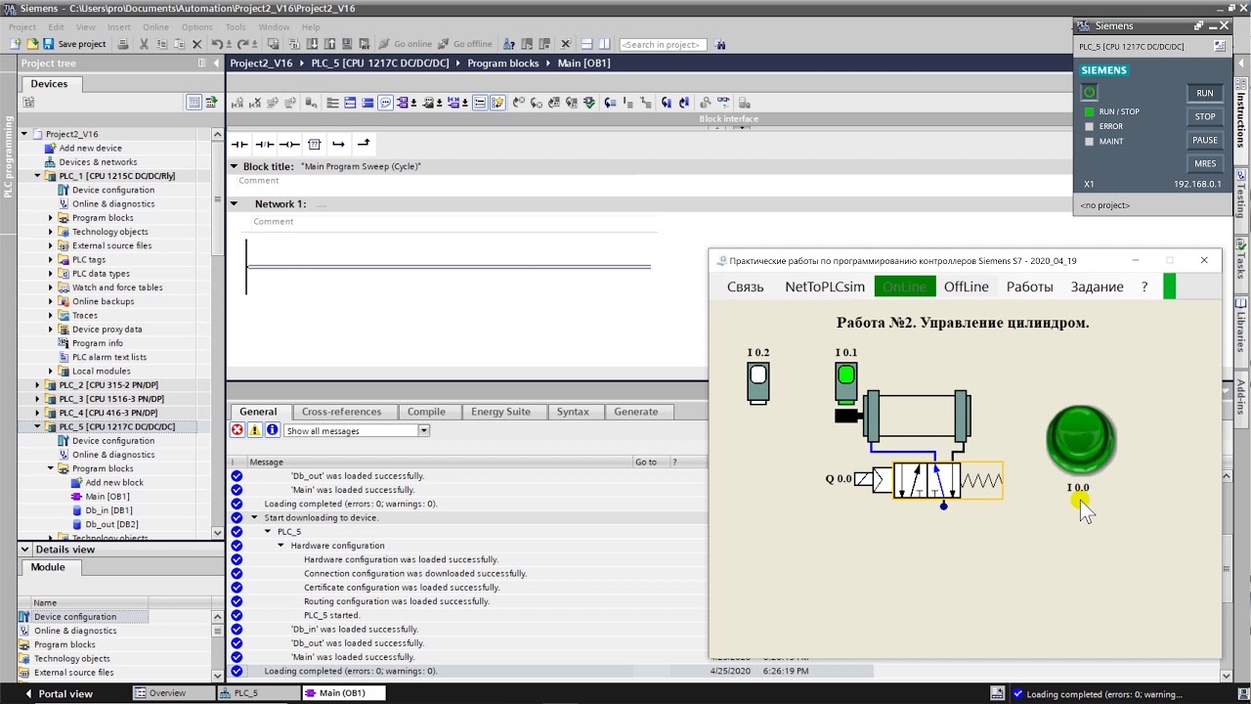
Task: Delete the selected item via X icon
Action: click(x=196, y=44)
